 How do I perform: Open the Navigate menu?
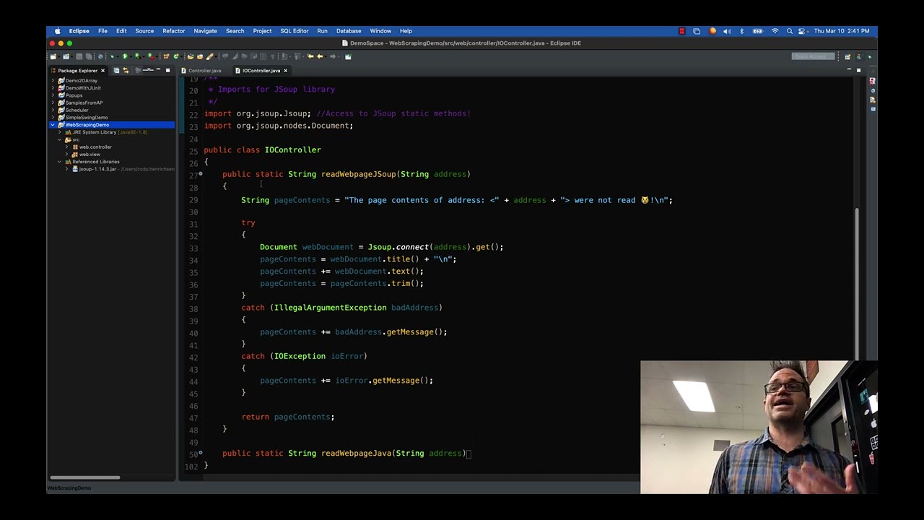205,31
